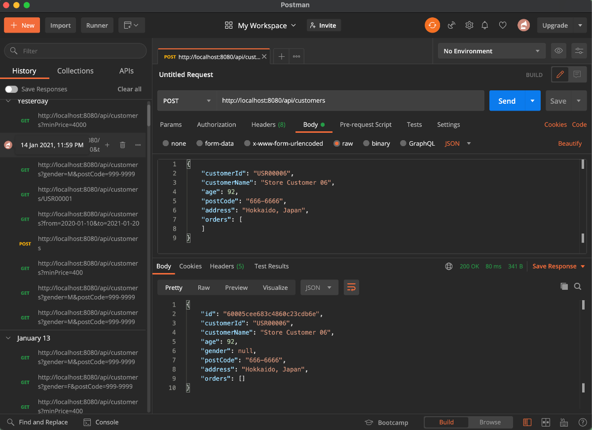Open the Bootcamp lessons
The image size is (592, 430).
(386, 423)
